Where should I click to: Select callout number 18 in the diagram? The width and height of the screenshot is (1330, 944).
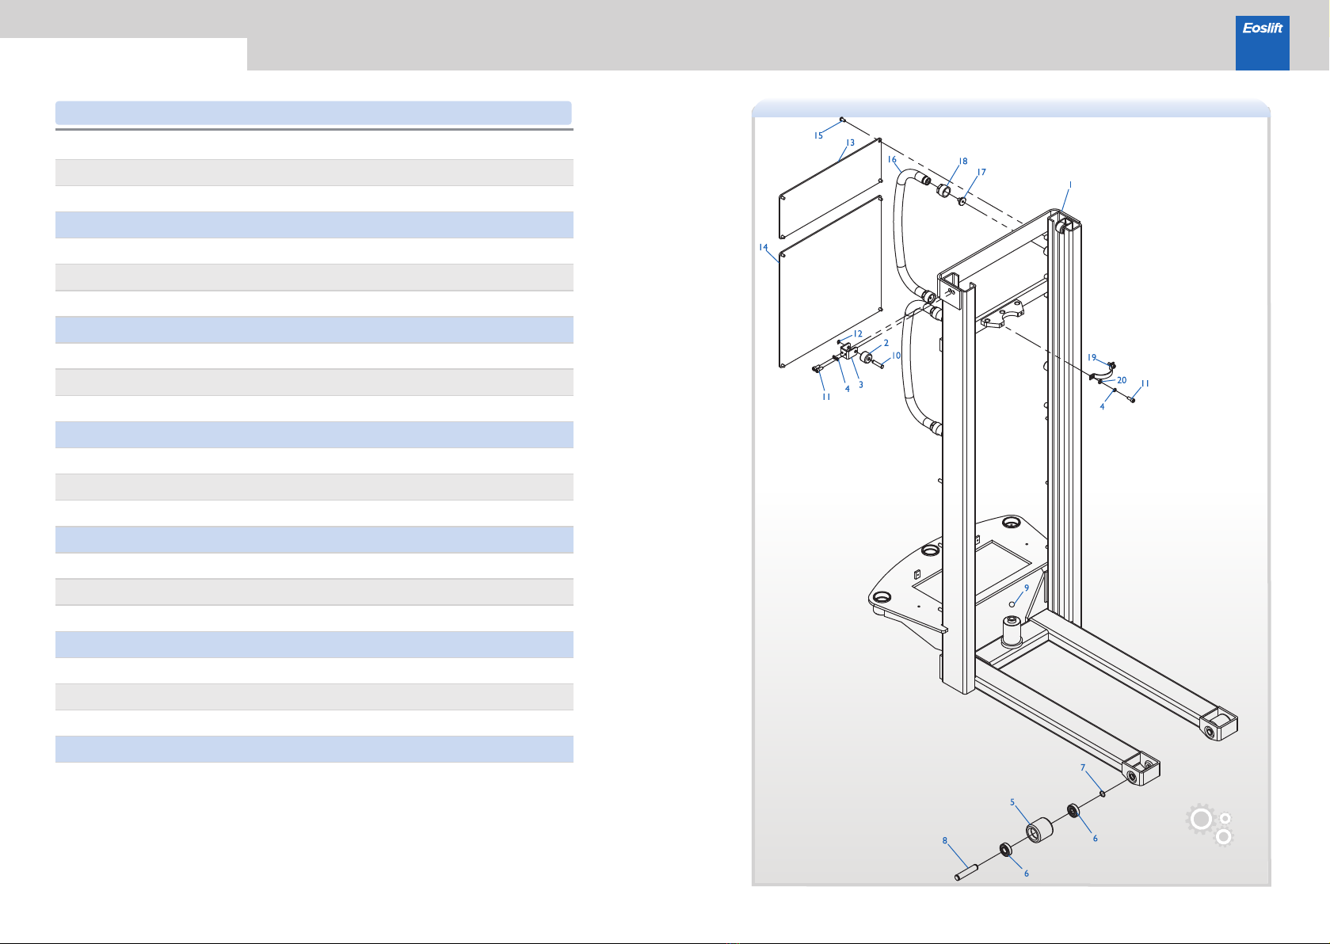tap(963, 161)
